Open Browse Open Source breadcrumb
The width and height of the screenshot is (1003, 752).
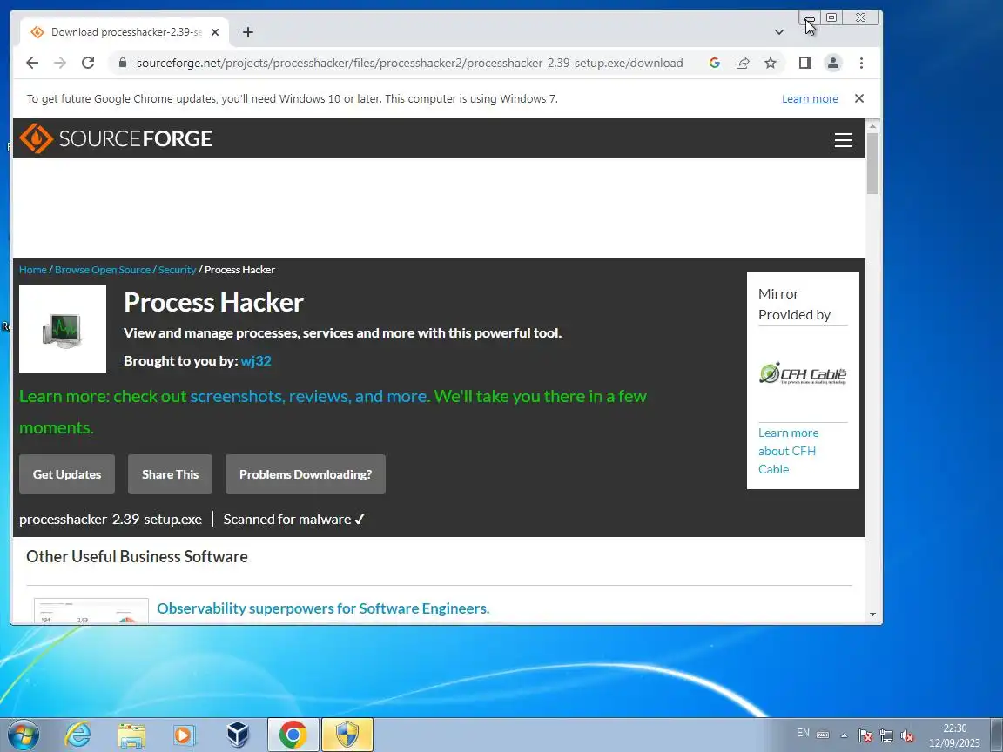pyautogui.click(x=103, y=270)
